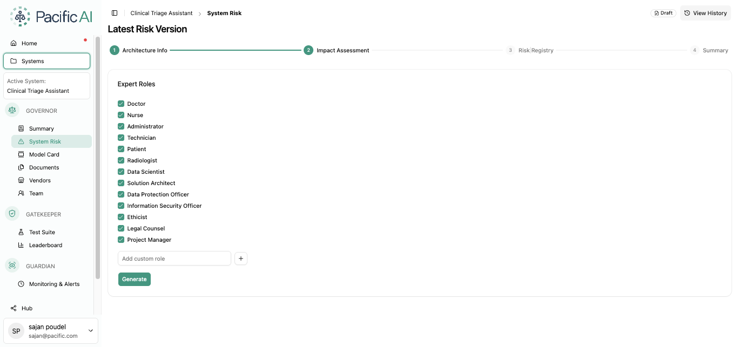Viewport: 738px width, 347px height.
Task: Uncheck the Solution Architect role checkbox
Action: pyautogui.click(x=121, y=183)
